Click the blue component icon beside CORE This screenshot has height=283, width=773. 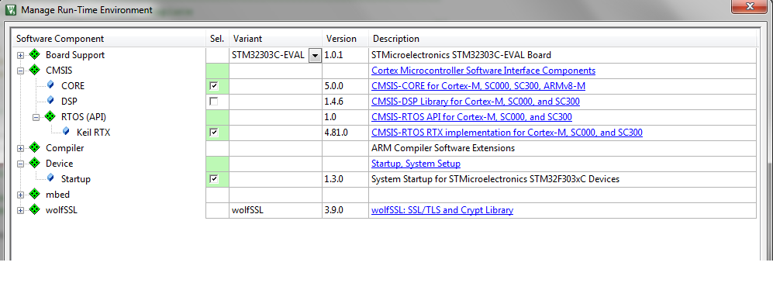(50, 85)
